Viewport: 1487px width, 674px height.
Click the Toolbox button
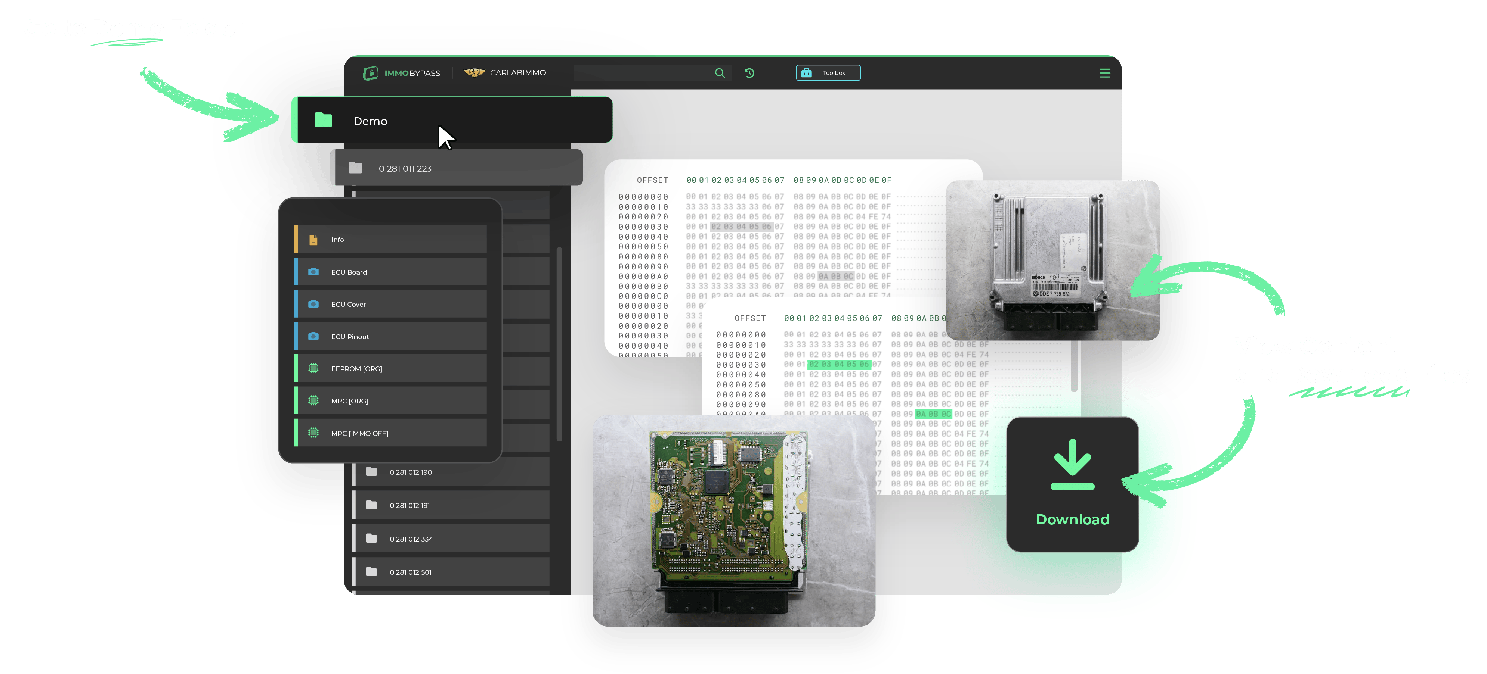tap(828, 73)
